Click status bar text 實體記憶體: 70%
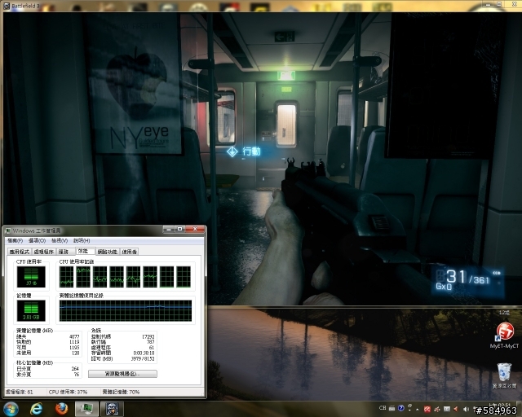This screenshot has width=522, height=417. [121, 392]
